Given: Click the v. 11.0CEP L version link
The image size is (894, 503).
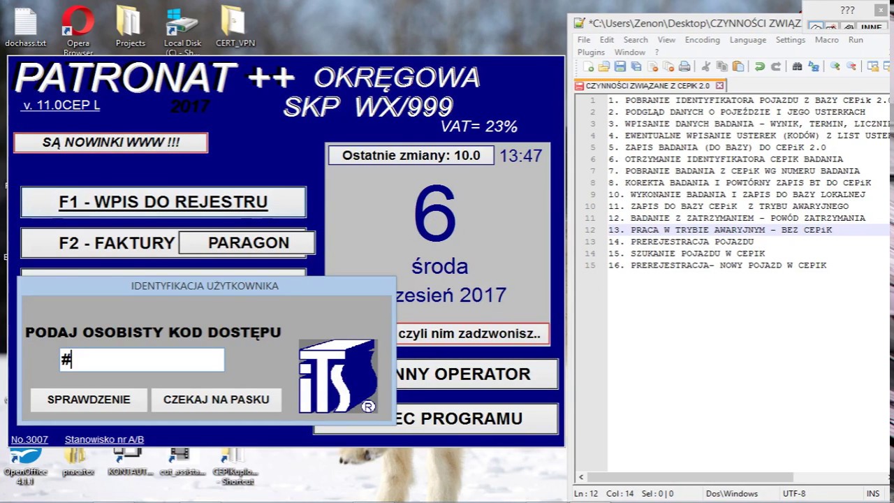Looking at the screenshot, I should (61, 105).
